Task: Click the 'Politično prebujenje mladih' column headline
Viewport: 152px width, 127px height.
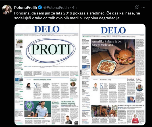Action: (x=42, y=80)
